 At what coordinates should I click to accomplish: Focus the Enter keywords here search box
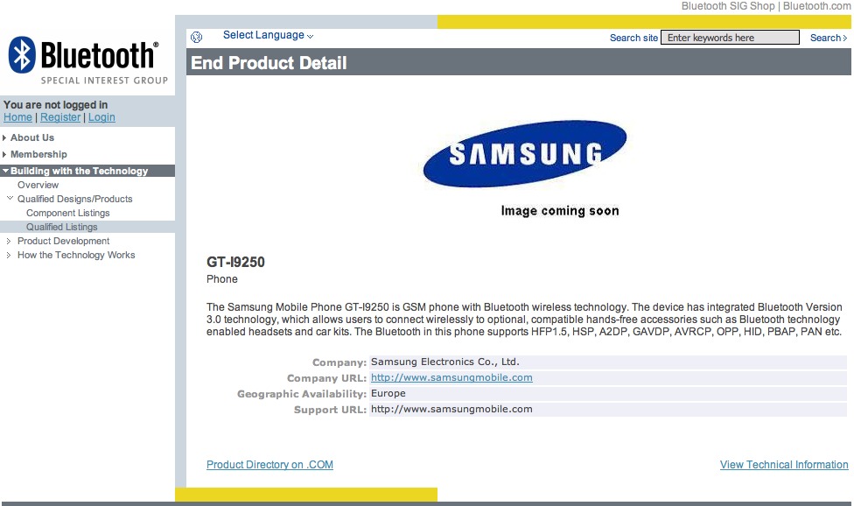[x=730, y=38]
